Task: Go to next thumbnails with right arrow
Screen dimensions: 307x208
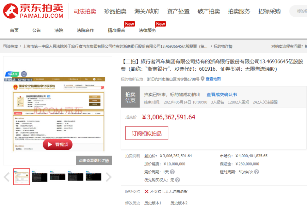Action: 108,177
